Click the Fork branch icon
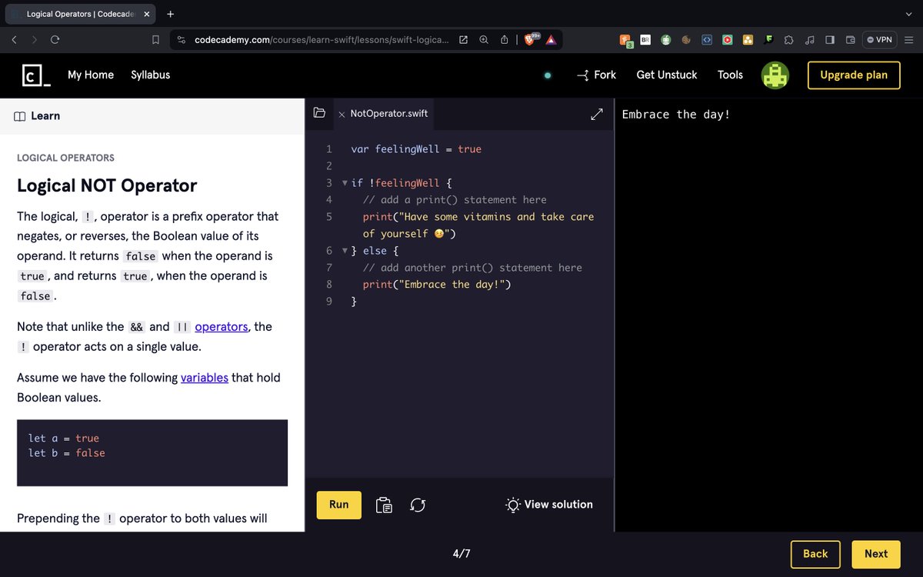The height and width of the screenshot is (577, 923). [x=583, y=75]
